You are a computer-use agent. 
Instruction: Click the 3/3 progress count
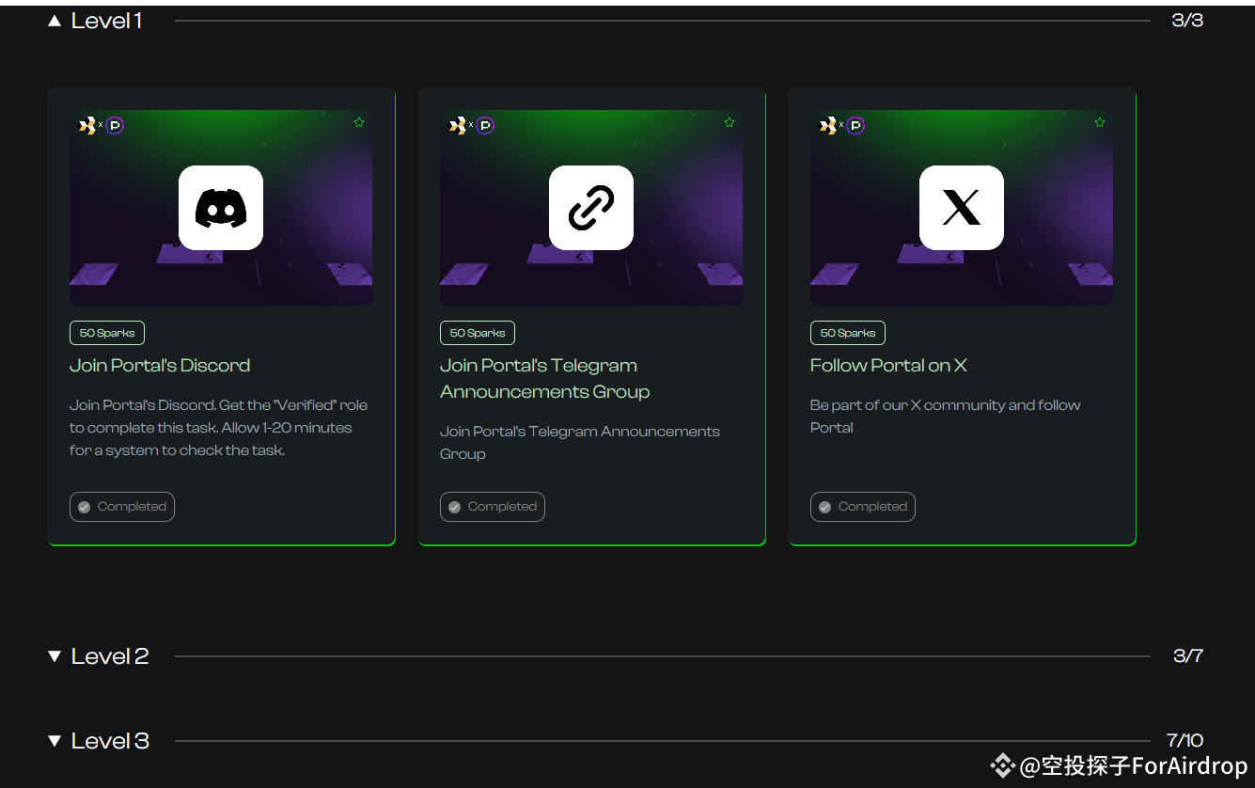[x=1187, y=21]
